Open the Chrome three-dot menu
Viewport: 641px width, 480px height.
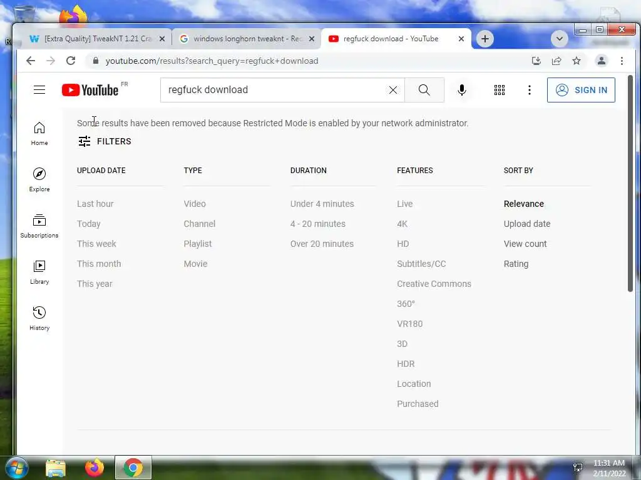point(622,61)
